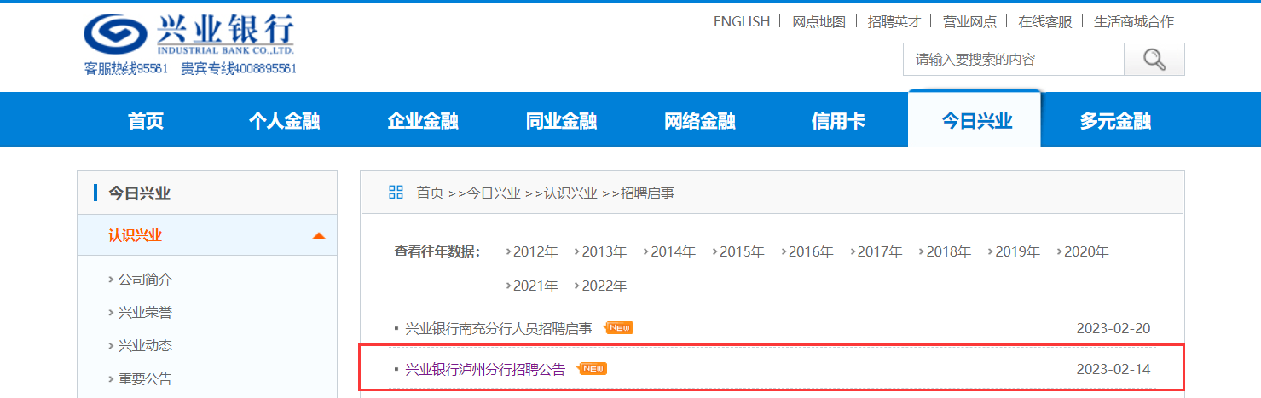Image resolution: width=1261 pixels, height=398 pixels.
Task: Open 公司简介 in the sidebar
Action: (x=145, y=280)
